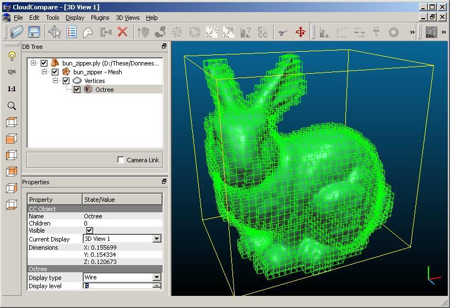This screenshot has height=308, width=450.
Task: Click the red X delete icon
Action: click(122, 32)
